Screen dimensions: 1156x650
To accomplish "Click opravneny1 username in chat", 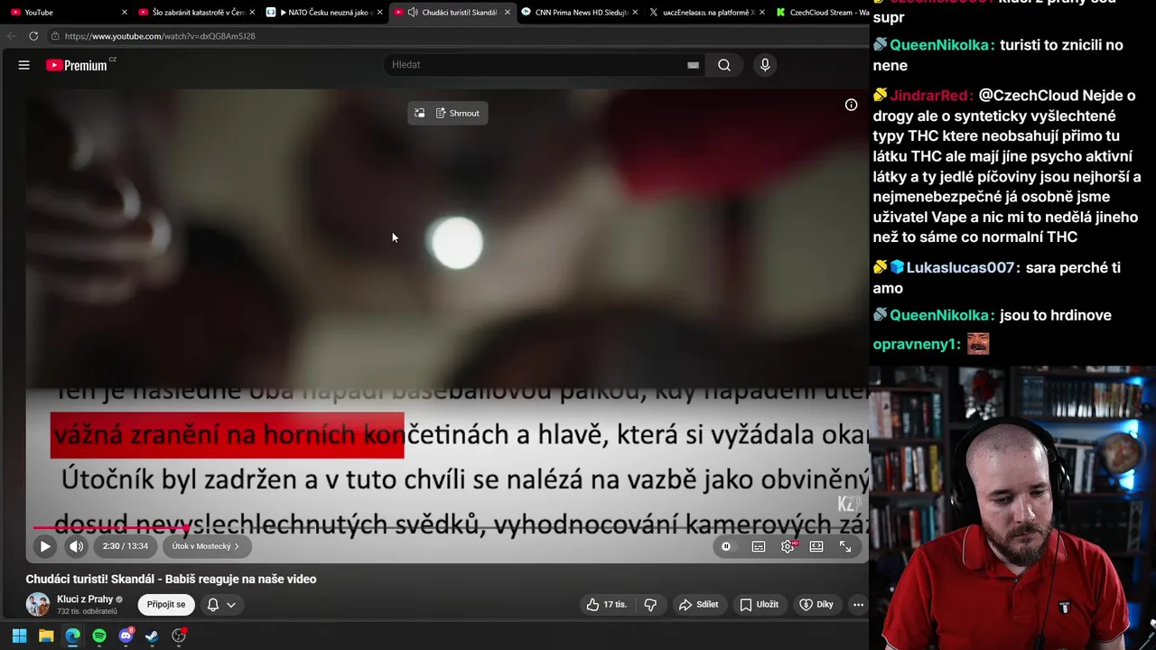I will [x=916, y=345].
